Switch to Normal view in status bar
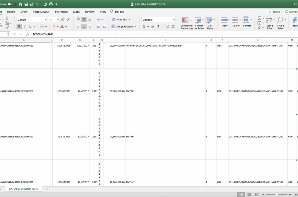 tap(241, 194)
